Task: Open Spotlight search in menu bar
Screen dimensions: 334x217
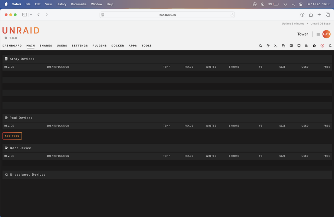Action: coord(293,4)
